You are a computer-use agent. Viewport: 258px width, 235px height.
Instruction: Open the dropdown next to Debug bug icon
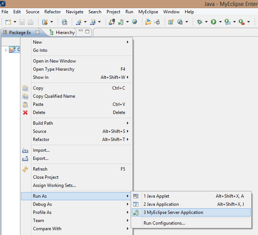tap(206, 22)
